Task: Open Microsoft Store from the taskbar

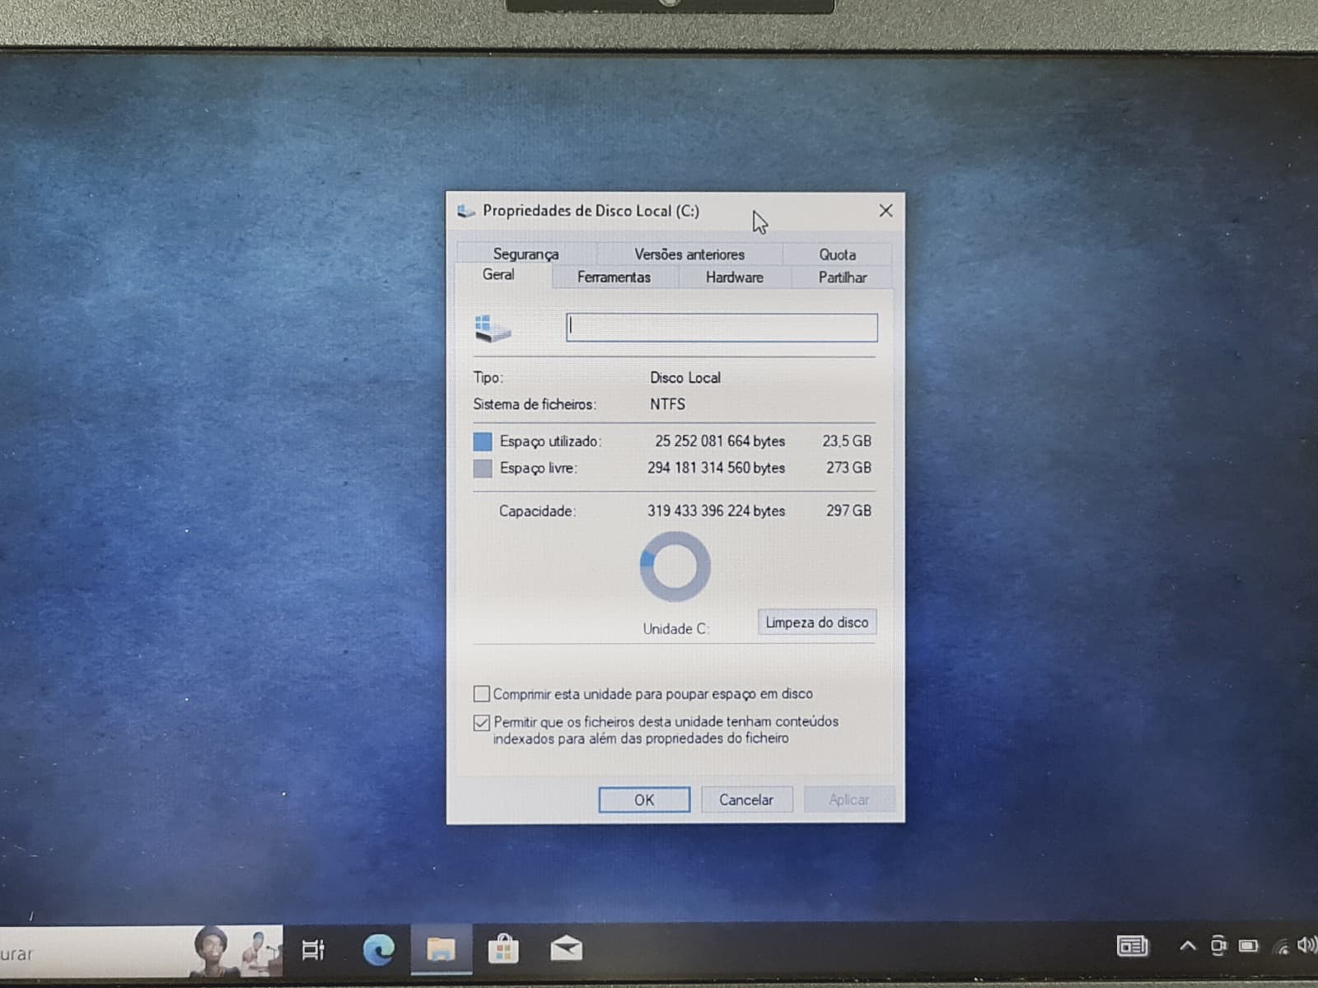Action: [x=502, y=949]
